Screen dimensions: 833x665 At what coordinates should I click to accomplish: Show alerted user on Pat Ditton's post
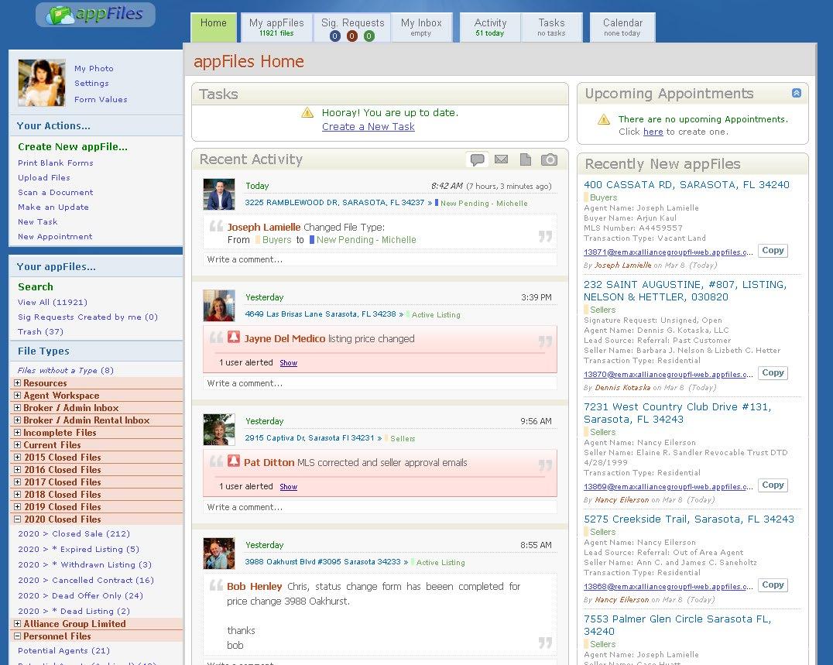pyautogui.click(x=289, y=486)
